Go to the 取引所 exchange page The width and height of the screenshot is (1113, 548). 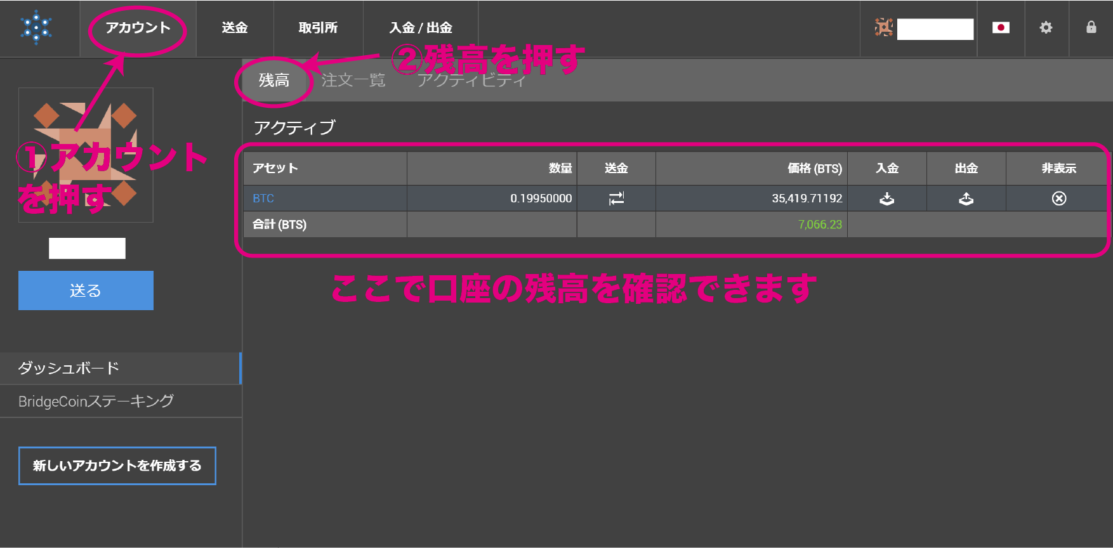pos(318,28)
